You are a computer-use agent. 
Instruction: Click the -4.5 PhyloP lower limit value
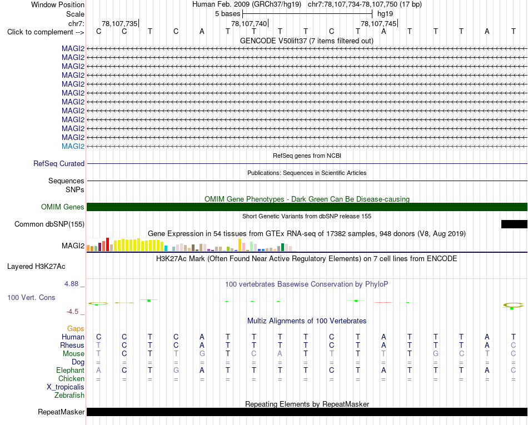tap(72, 312)
